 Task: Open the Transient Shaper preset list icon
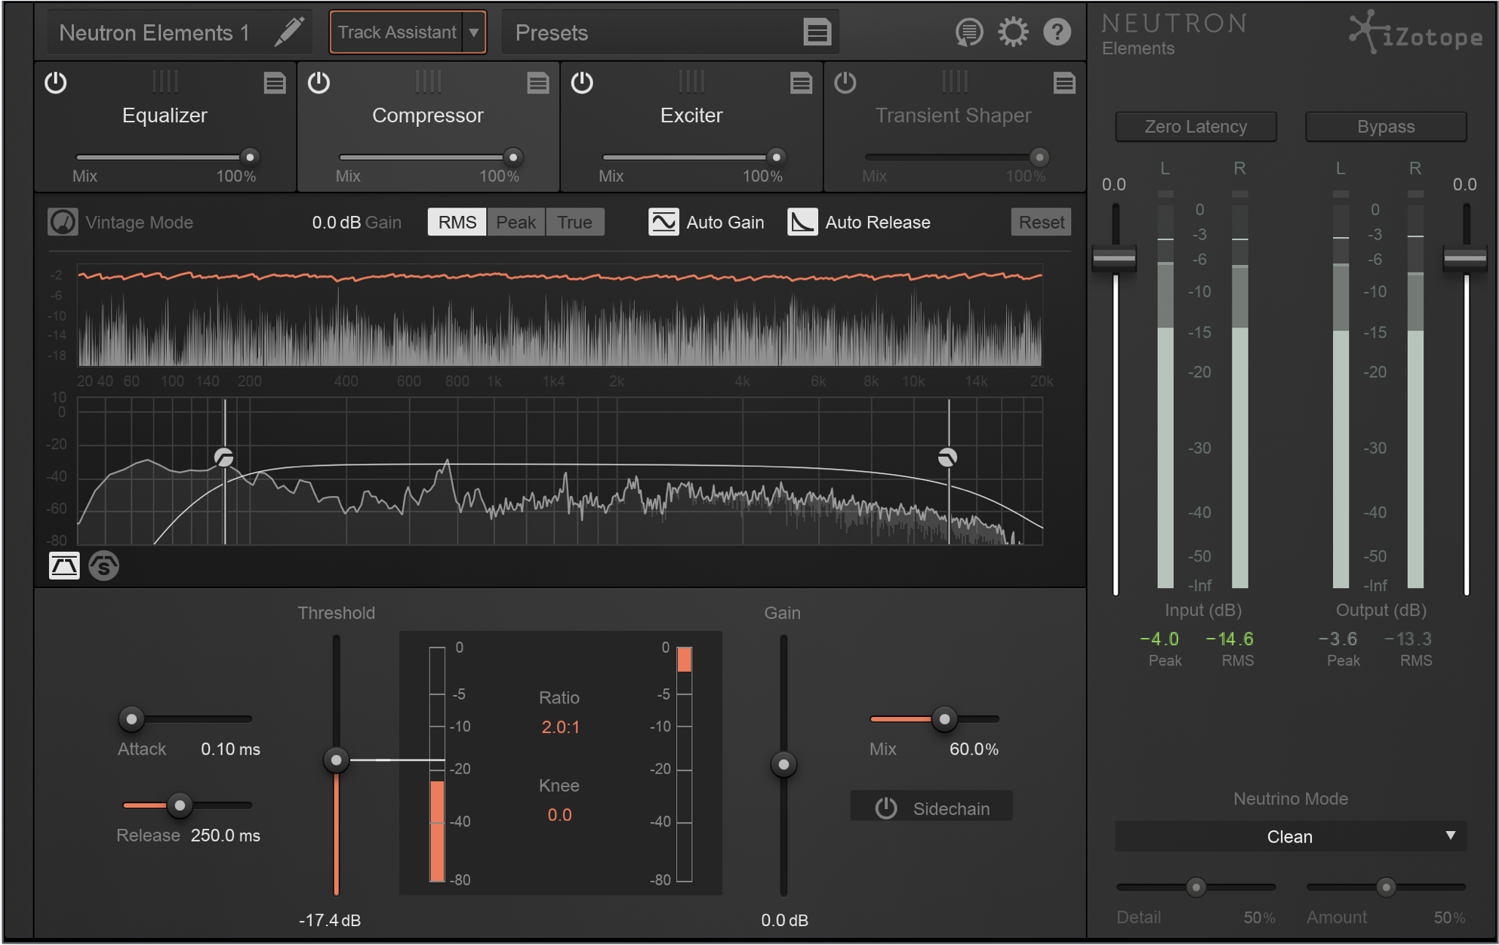(1064, 83)
